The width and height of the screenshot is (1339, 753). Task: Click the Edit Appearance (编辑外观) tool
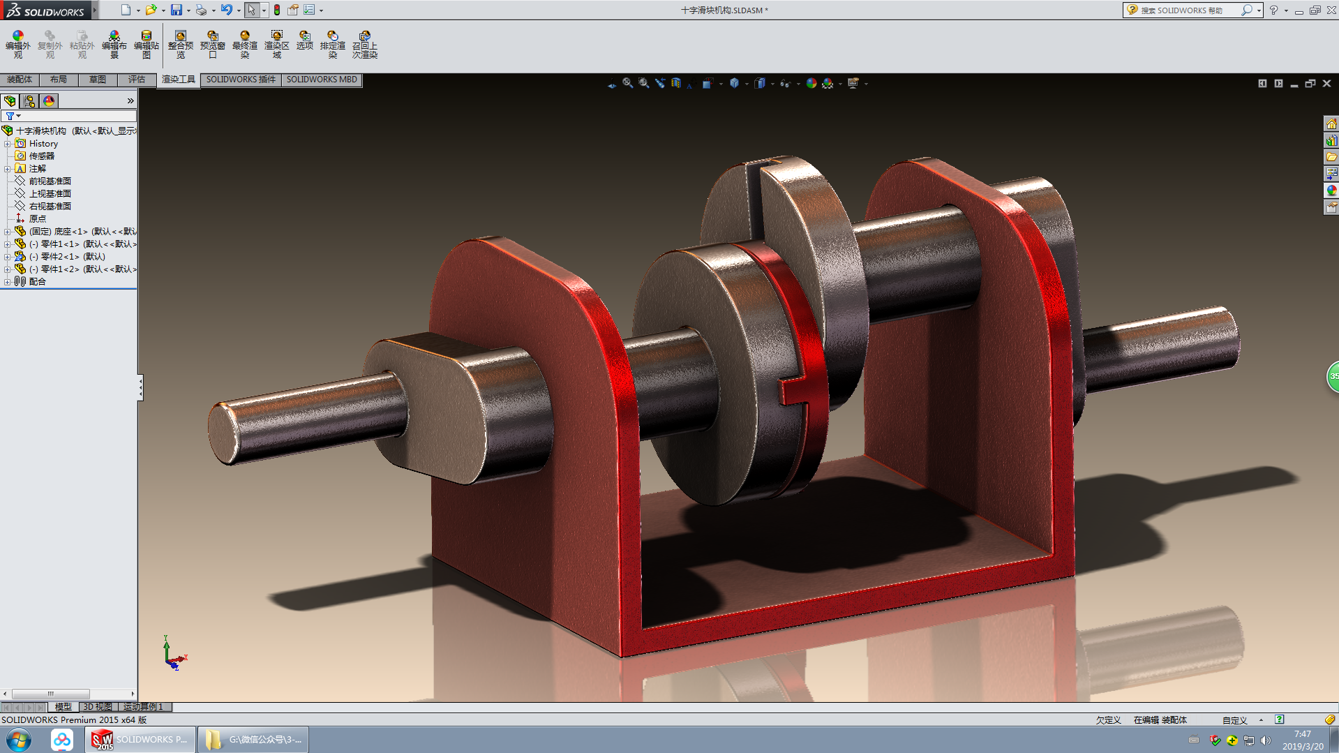click(18, 45)
